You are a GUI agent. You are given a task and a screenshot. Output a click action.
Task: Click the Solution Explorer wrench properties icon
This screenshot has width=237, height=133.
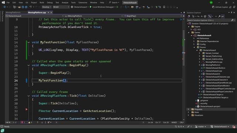[x=219, y=16]
